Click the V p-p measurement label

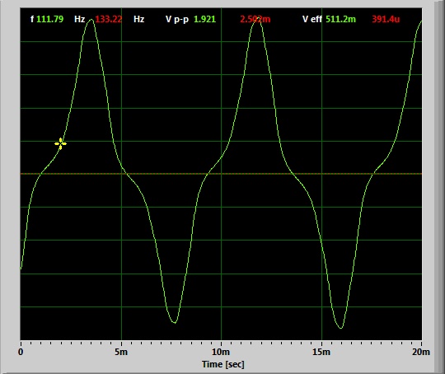(x=177, y=20)
